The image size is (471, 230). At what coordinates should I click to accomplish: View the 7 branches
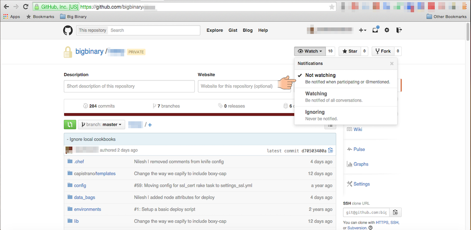166,106
